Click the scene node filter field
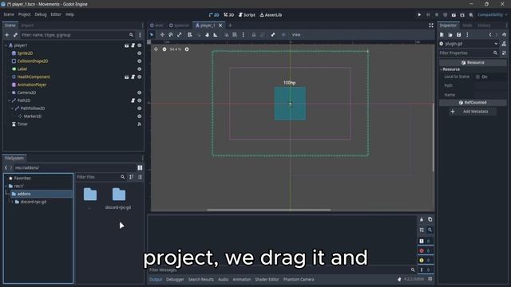This screenshot has height=287, width=511. pyautogui.click(x=77, y=35)
